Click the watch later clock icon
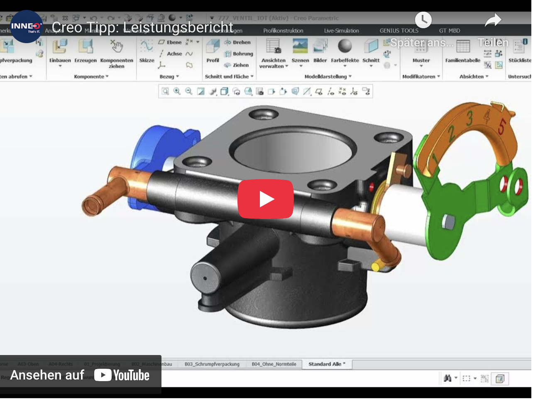This screenshot has height=399, width=533. click(x=423, y=19)
